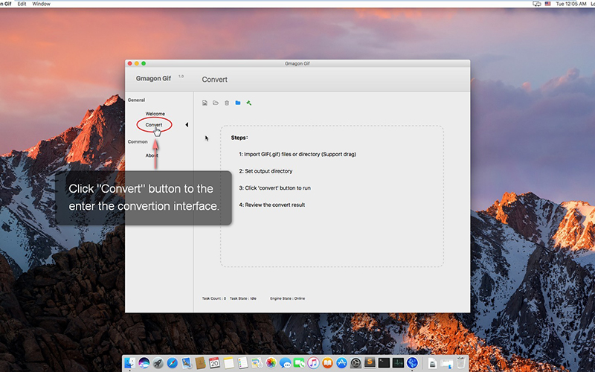The height and width of the screenshot is (372, 595).
Task: Open Calendar showing 20 in dock
Action: [214, 363]
